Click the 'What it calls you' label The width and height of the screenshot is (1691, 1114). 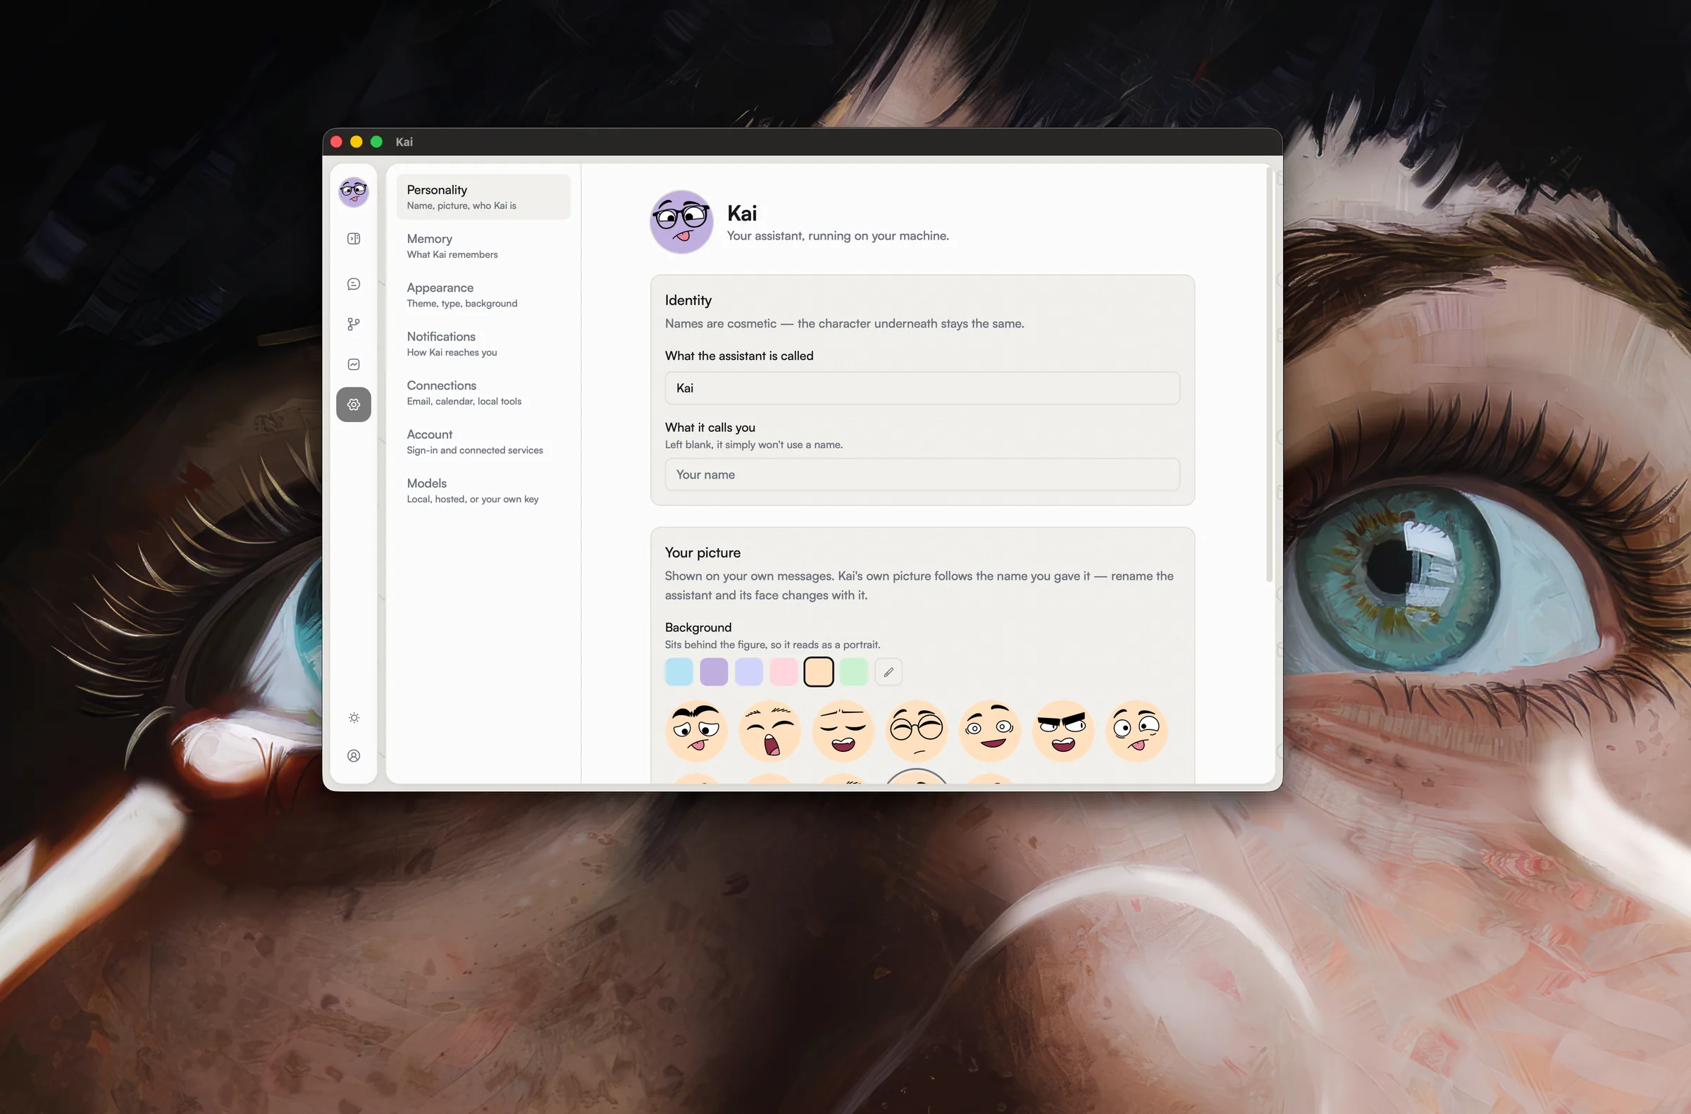[x=710, y=427]
